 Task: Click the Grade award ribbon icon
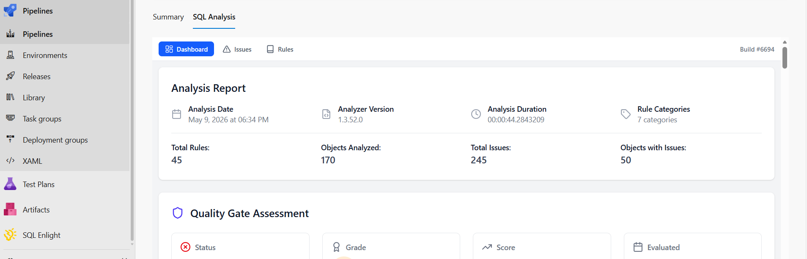(336, 247)
